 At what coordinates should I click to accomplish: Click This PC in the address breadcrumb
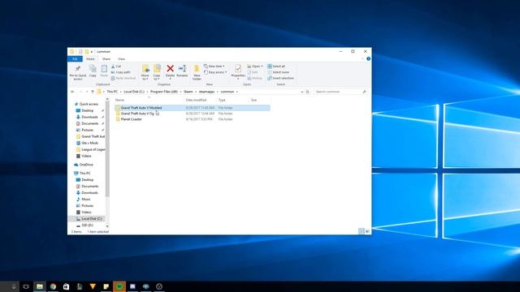(x=112, y=92)
